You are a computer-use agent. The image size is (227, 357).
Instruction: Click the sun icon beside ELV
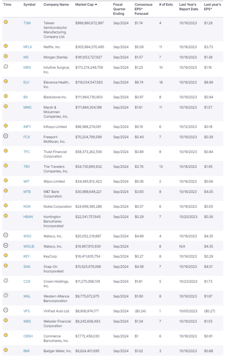pyautogui.click(x=6, y=81)
